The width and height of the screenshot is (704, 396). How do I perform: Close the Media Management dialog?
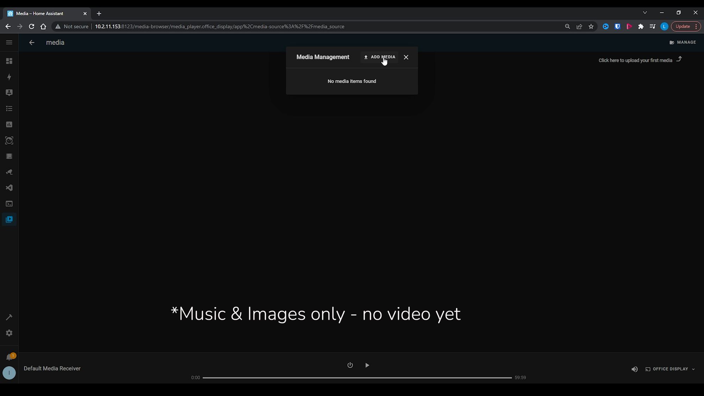coord(406,57)
